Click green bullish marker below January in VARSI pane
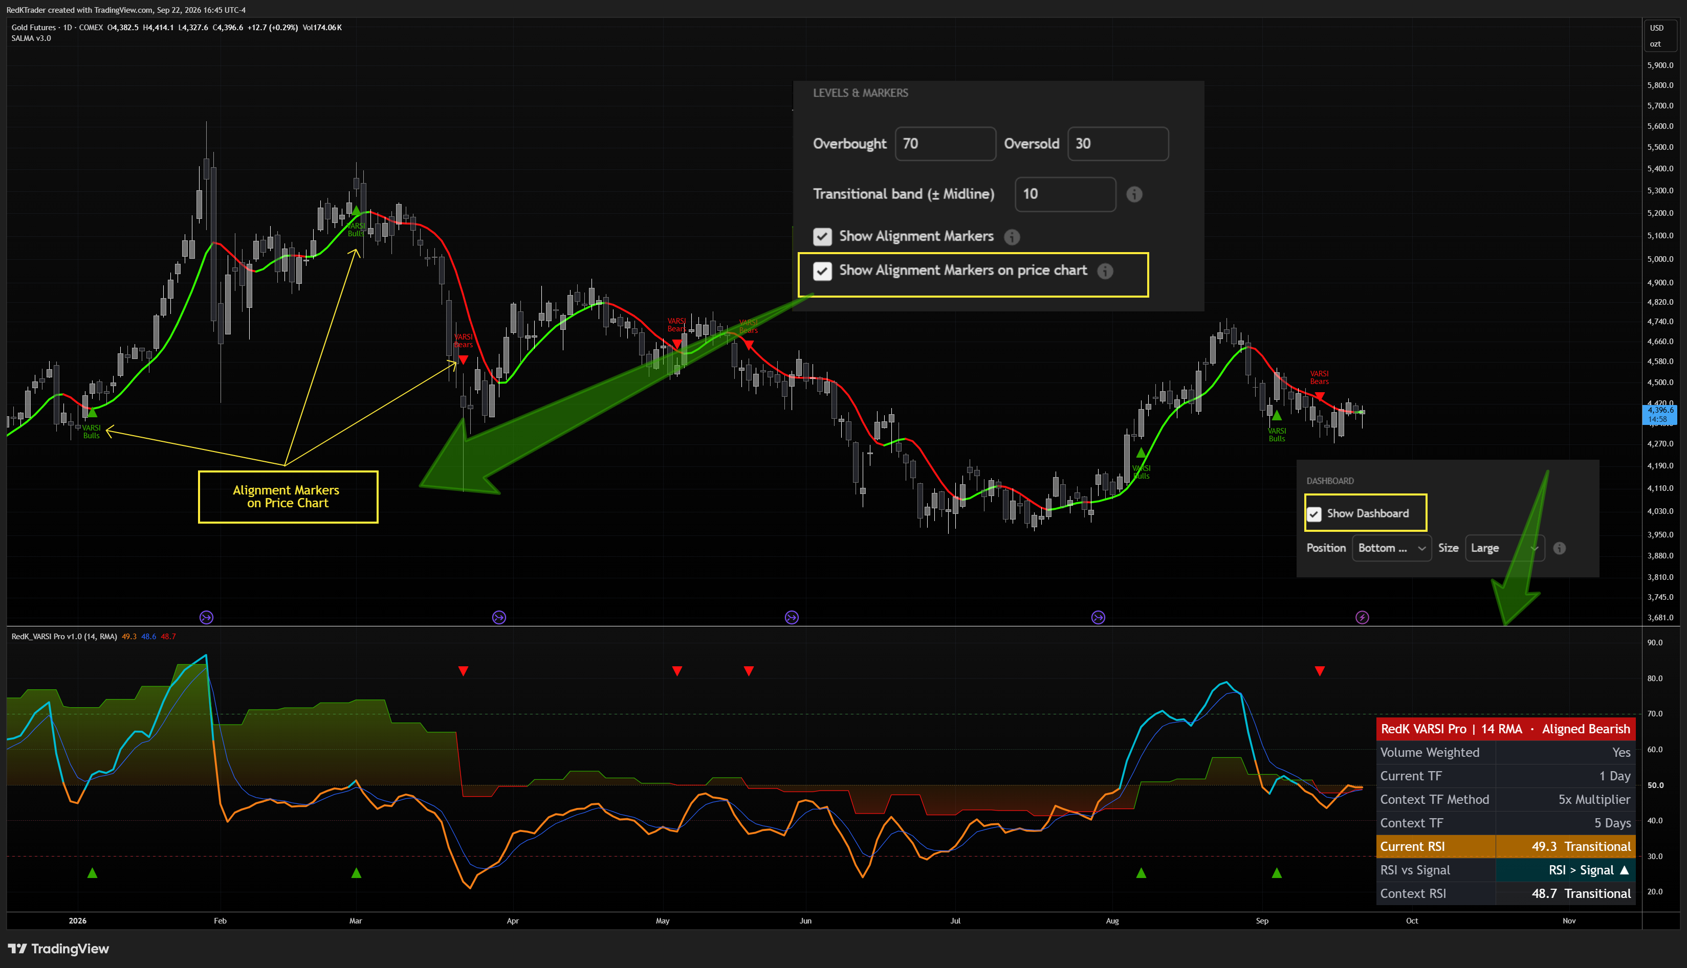This screenshot has height=968, width=1687. tap(93, 873)
